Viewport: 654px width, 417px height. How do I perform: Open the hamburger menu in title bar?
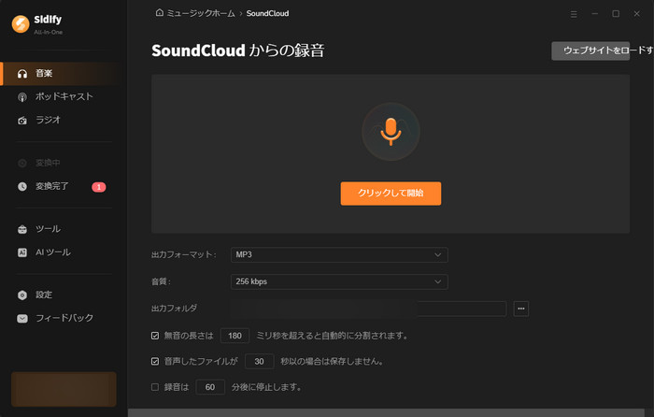(x=574, y=14)
